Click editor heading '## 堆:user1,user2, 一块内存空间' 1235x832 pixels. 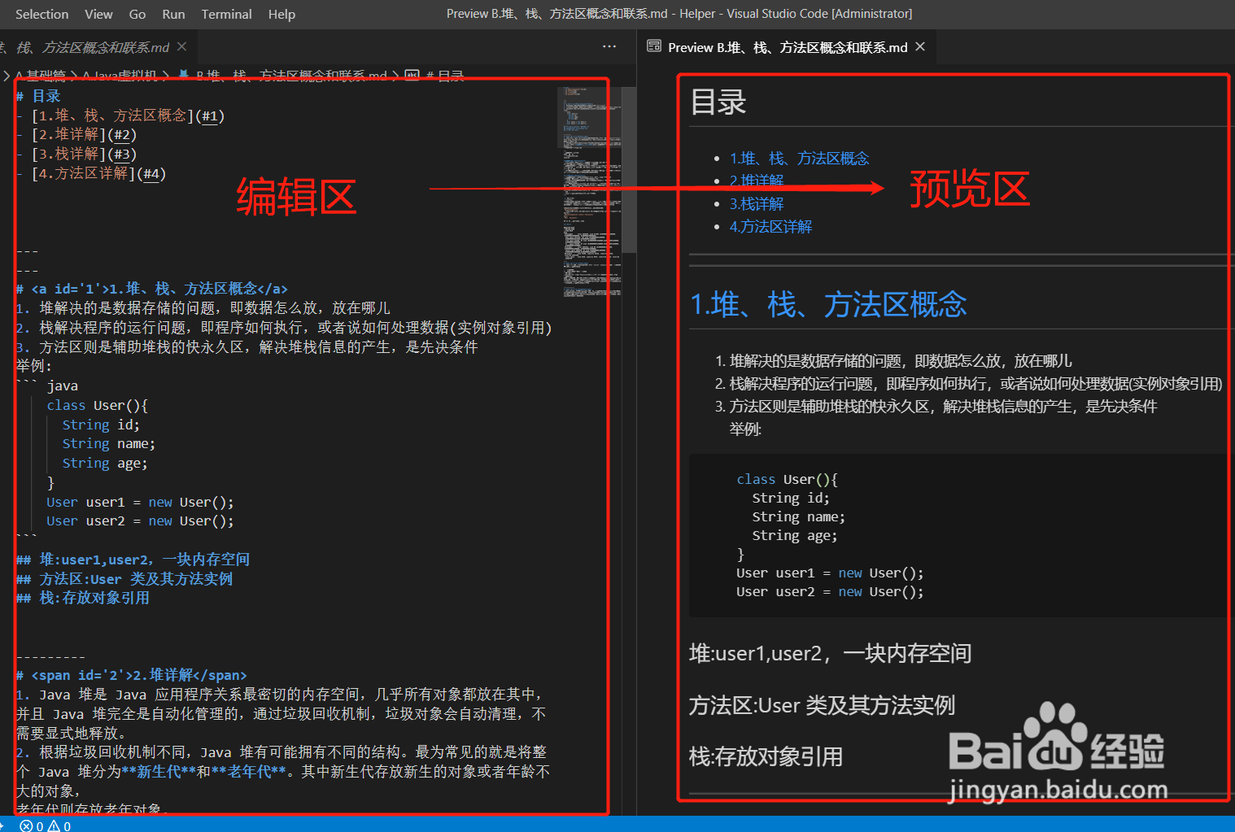[133, 560]
